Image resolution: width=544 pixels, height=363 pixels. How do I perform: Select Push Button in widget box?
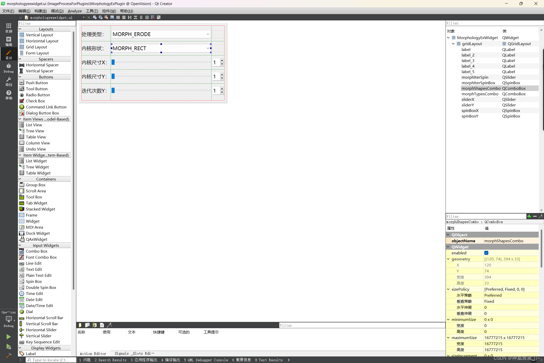(37, 83)
